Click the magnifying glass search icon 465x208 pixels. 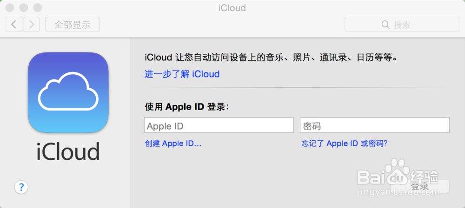385,25
